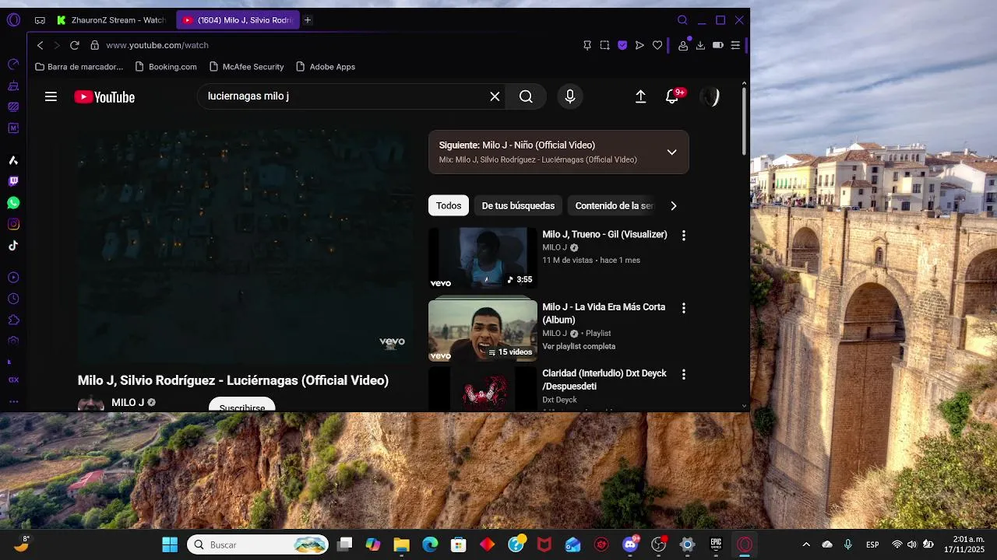The image size is (997, 560).
Task: Click the address bar URL
Action: tap(157, 45)
